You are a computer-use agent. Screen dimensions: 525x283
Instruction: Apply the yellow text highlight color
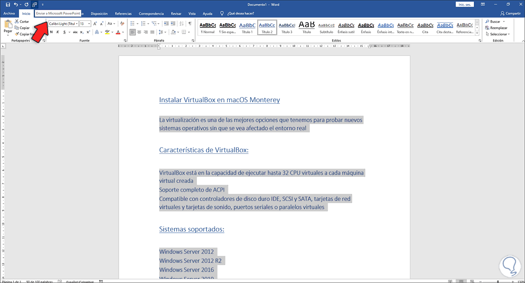point(107,32)
